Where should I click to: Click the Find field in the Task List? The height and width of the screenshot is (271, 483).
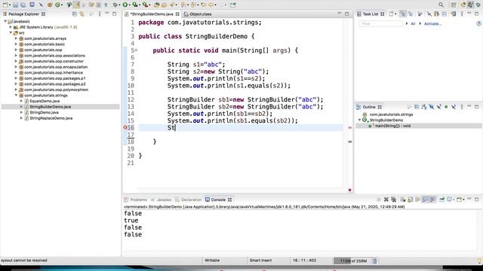pos(380,23)
